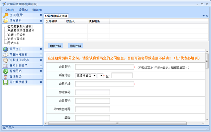Click the globe icon beside 黄页注册

click(6, 49)
